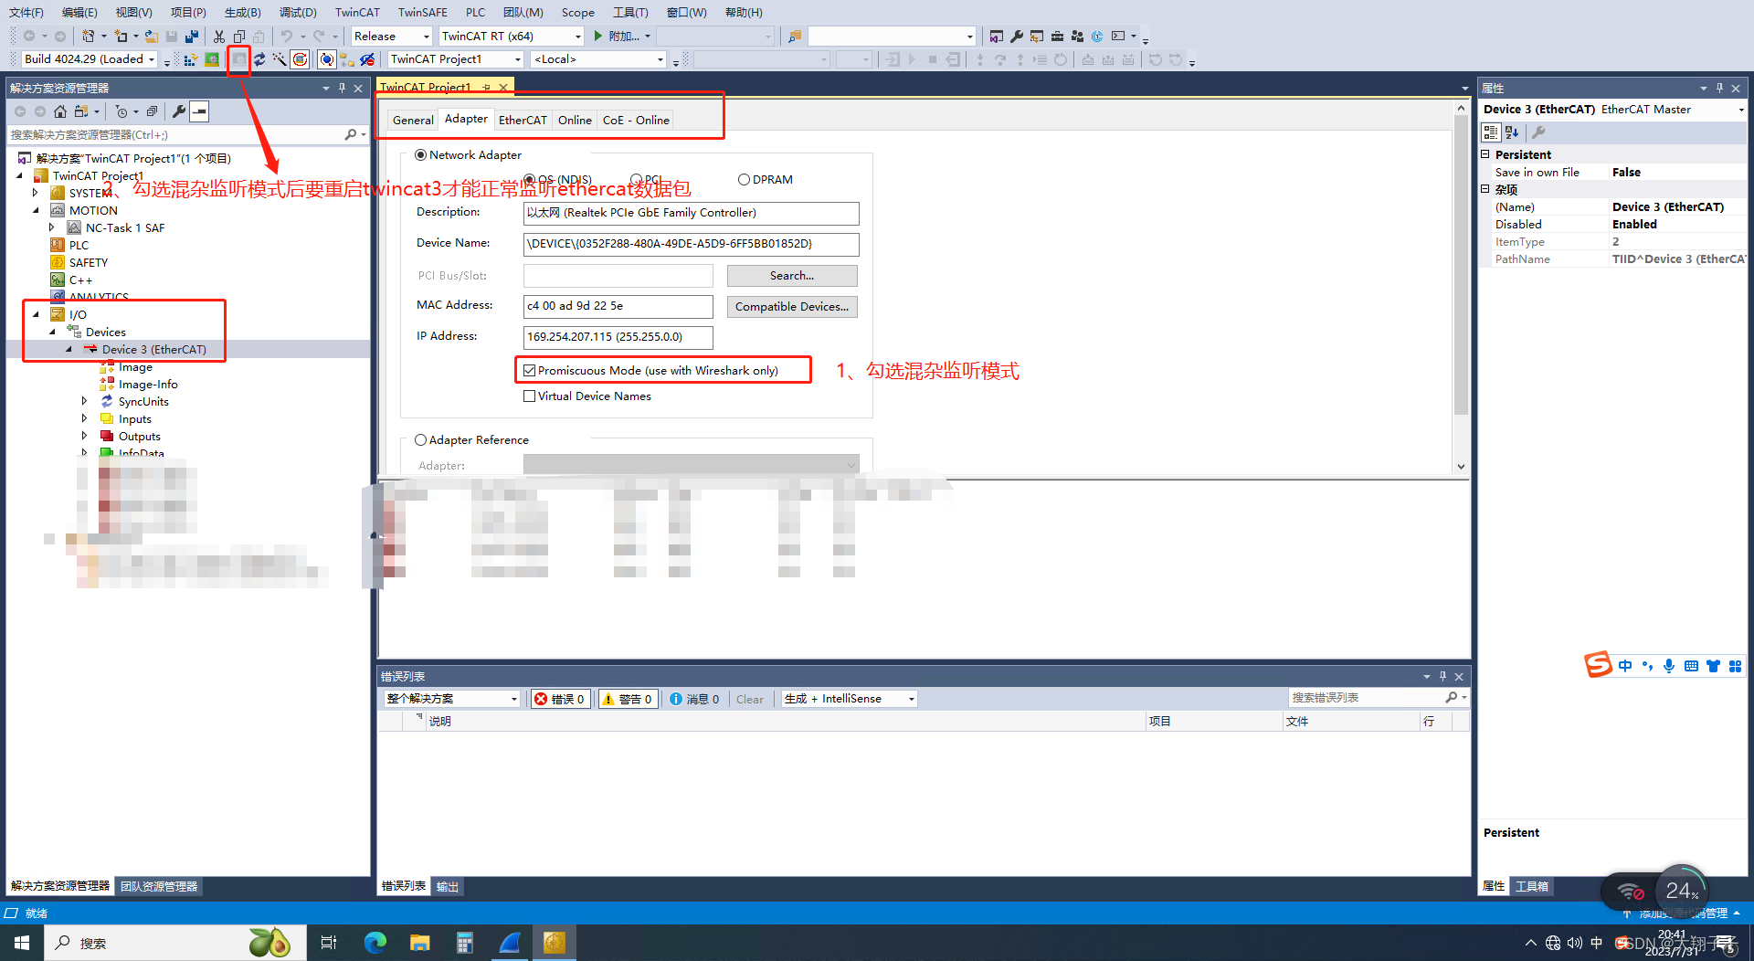Screen dimensions: 1754x961
Task: Toggle the messages filter (消息 0)
Action: [694, 699]
